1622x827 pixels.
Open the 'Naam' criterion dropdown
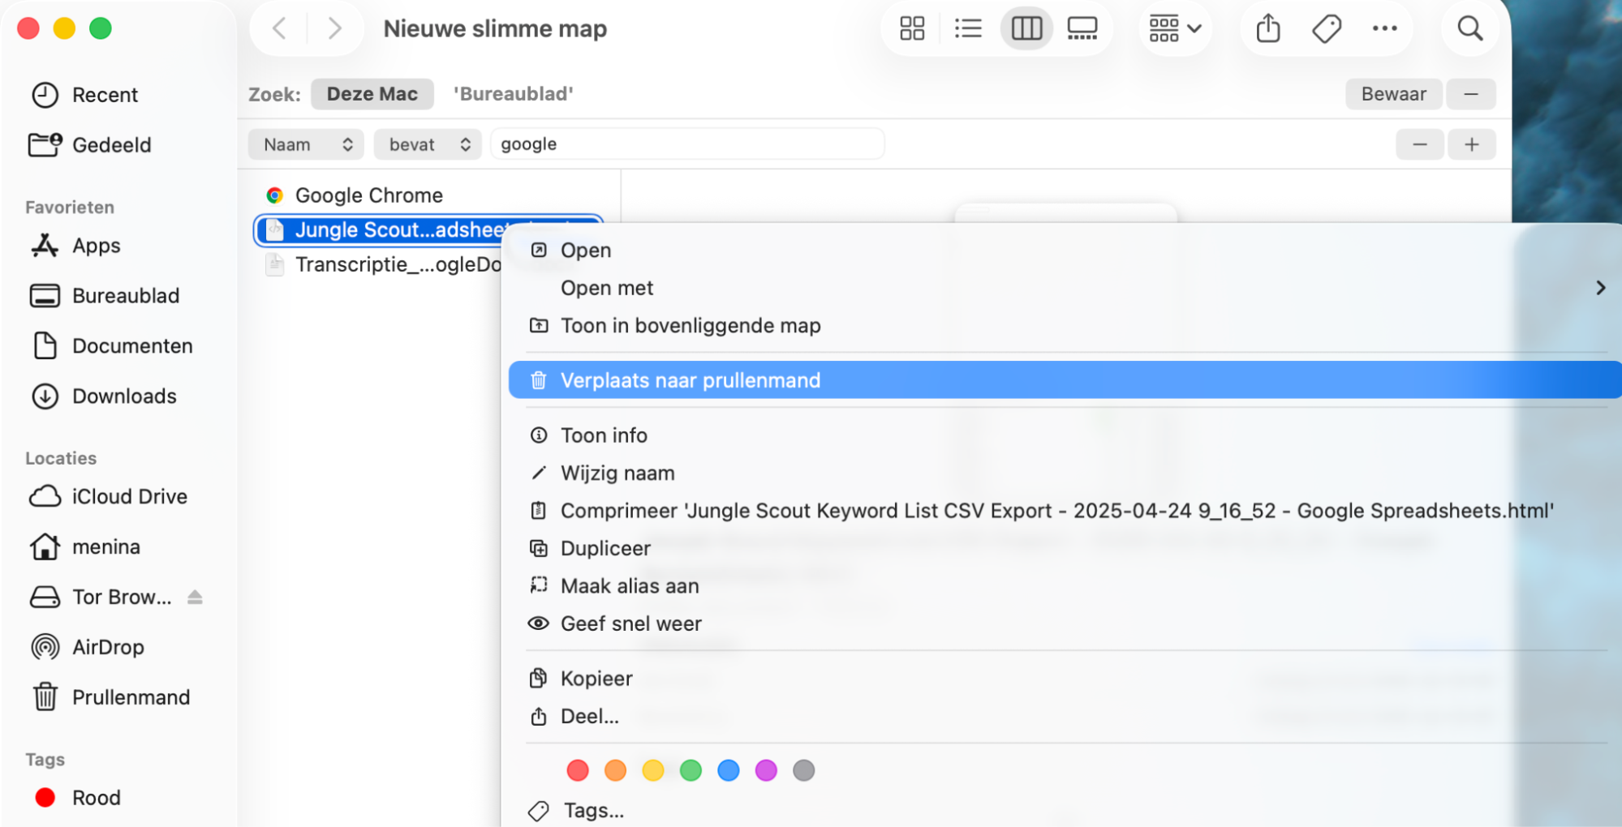(306, 144)
